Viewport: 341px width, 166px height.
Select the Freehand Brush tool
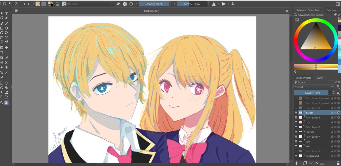pyautogui.click(x=2, y=23)
